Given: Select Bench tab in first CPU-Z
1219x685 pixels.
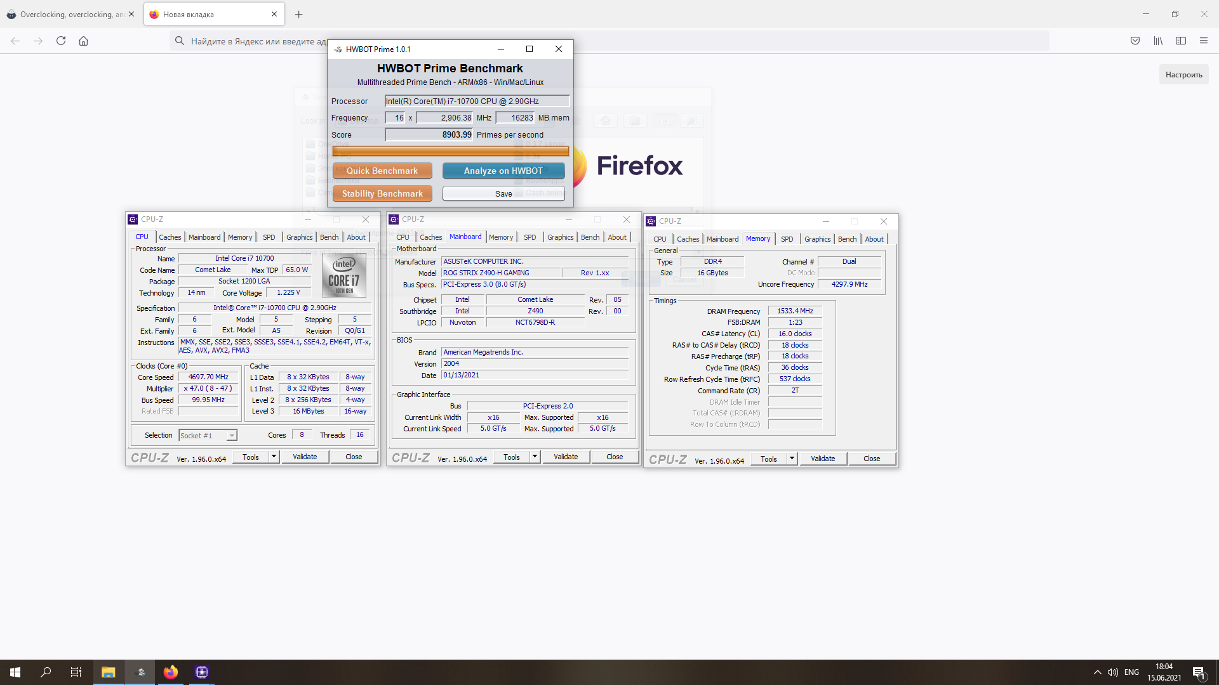Looking at the screenshot, I should pos(329,237).
